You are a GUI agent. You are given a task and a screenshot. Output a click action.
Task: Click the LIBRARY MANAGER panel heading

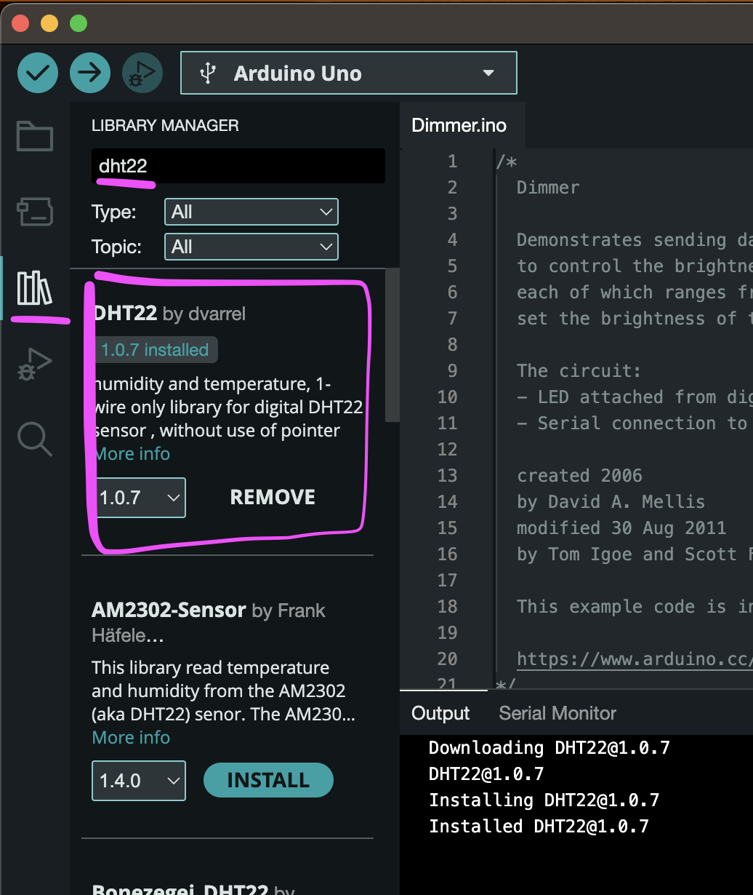point(165,126)
